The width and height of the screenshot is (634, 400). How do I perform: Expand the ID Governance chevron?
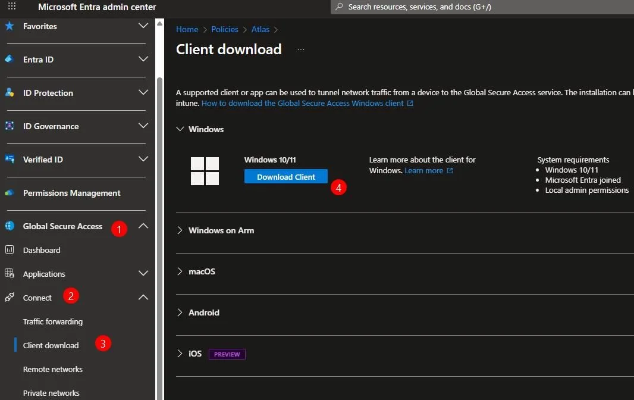143,126
